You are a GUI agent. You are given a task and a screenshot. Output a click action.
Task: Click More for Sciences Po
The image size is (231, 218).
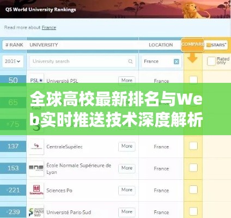tap(127, 190)
